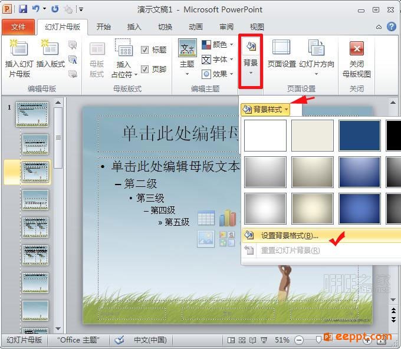This screenshot has width=401, height=349.
Task: Click the Redo icon in title bar
Action: tap(55, 9)
